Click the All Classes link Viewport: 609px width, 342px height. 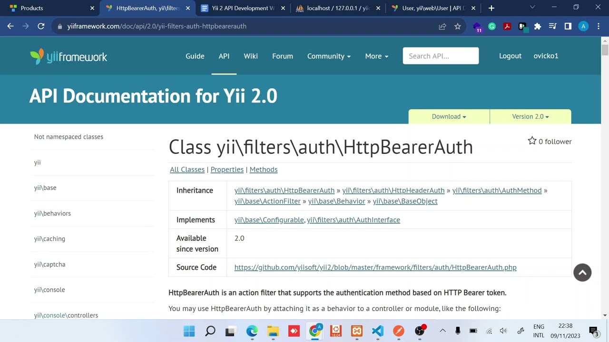[187, 170]
